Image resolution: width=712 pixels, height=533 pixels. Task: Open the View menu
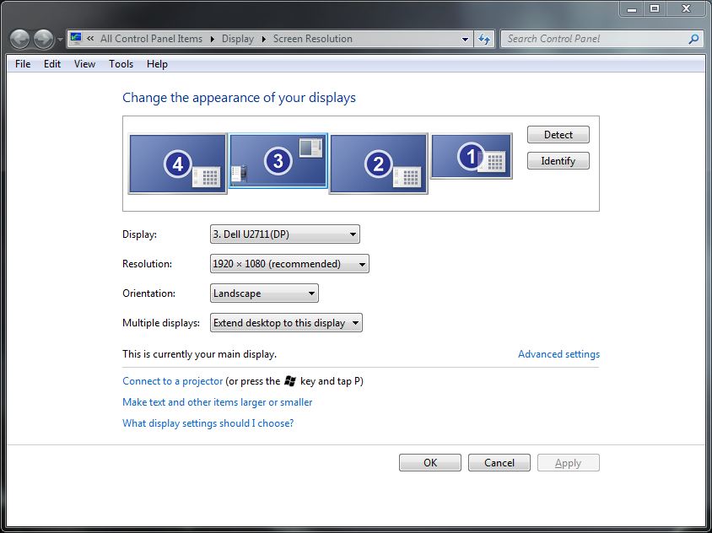pos(84,64)
